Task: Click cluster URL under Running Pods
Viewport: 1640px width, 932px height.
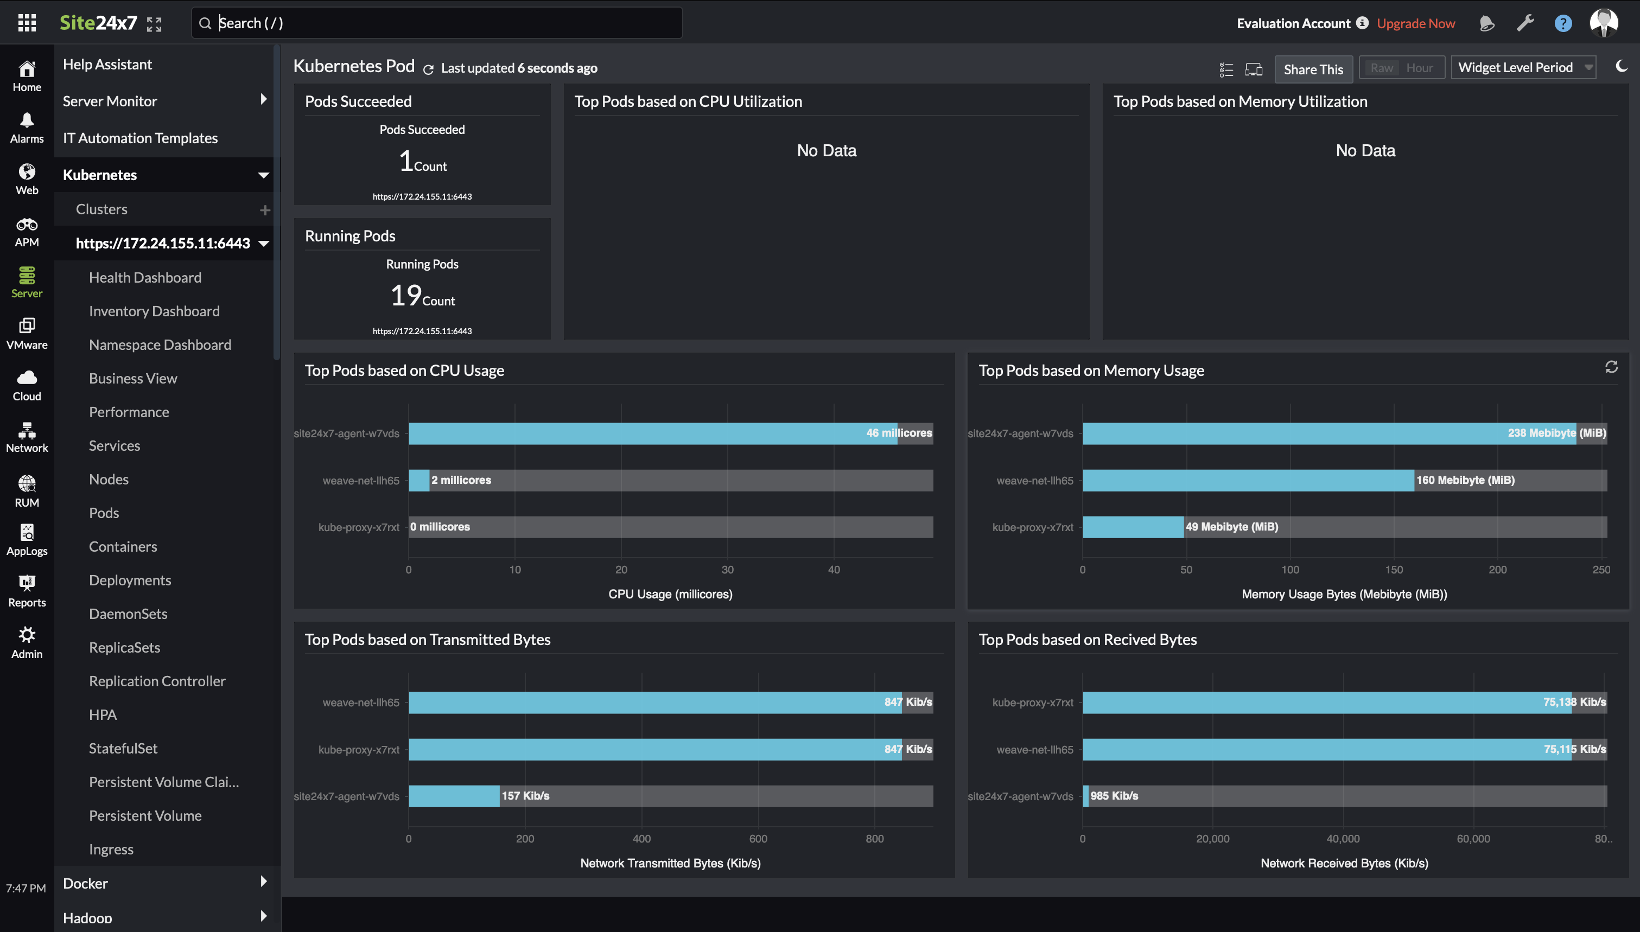Action: [x=422, y=331]
